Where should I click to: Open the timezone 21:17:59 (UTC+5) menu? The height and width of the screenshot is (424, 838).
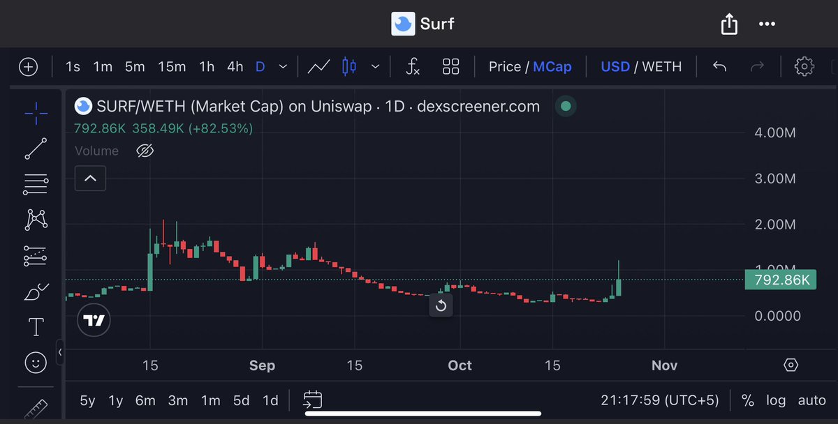pos(659,401)
